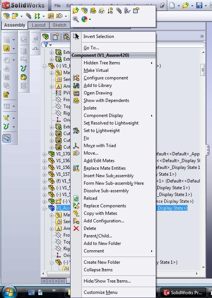The height and width of the screenshot is (298, 212).
Task: Expand the V1_170 component node
Action: tap(44, 154)
